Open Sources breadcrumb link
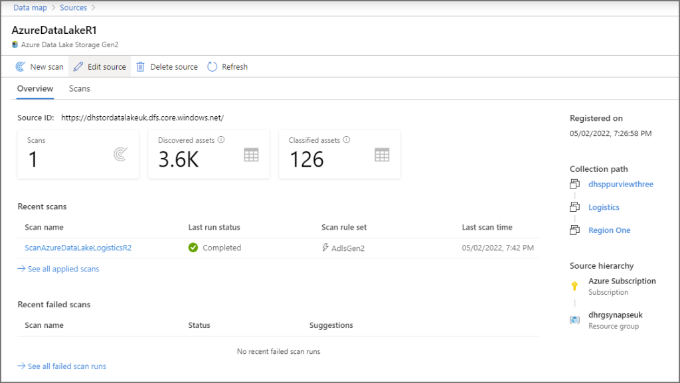680x383 pixels. pos(73,7)
